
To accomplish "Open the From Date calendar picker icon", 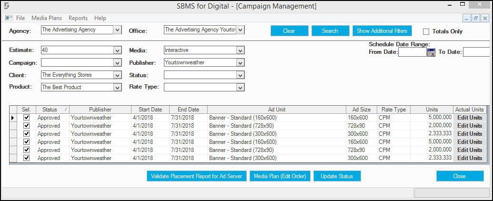I will 431,52.
